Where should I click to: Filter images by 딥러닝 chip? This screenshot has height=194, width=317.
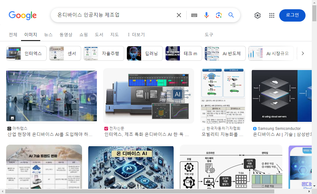coord(145,53)
